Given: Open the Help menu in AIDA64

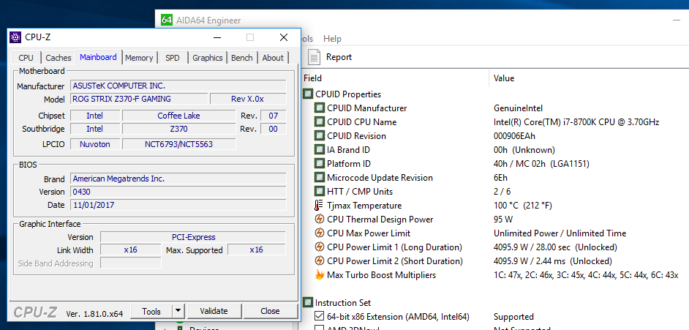Looking at the screenshot, I should coord(332,39).
